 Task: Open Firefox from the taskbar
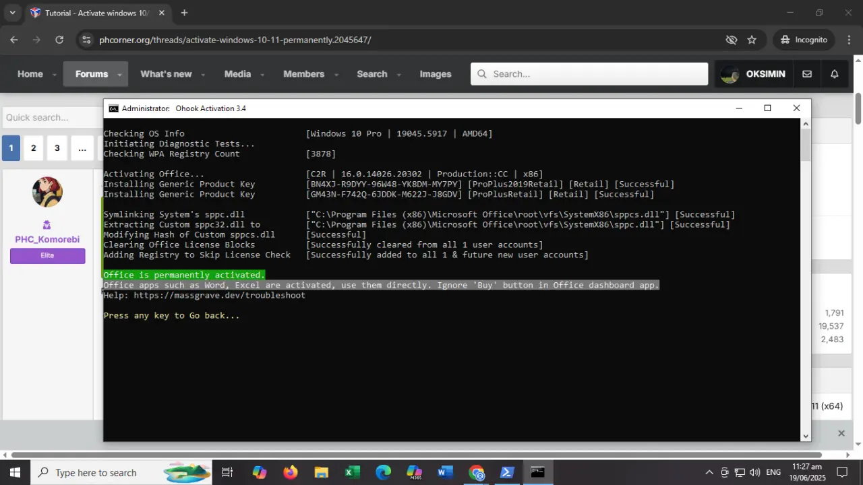click(291, 472)
